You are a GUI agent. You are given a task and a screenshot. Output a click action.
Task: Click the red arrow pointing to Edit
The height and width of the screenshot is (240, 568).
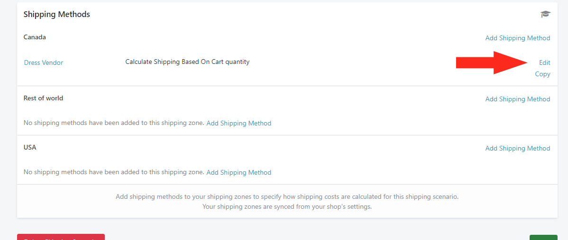click(492, 62)
